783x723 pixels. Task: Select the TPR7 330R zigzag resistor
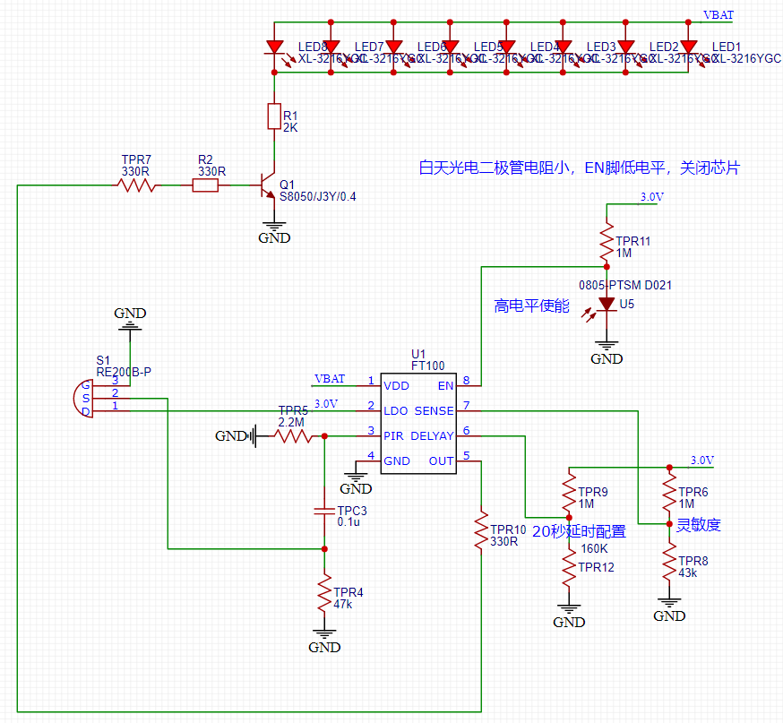136,185
